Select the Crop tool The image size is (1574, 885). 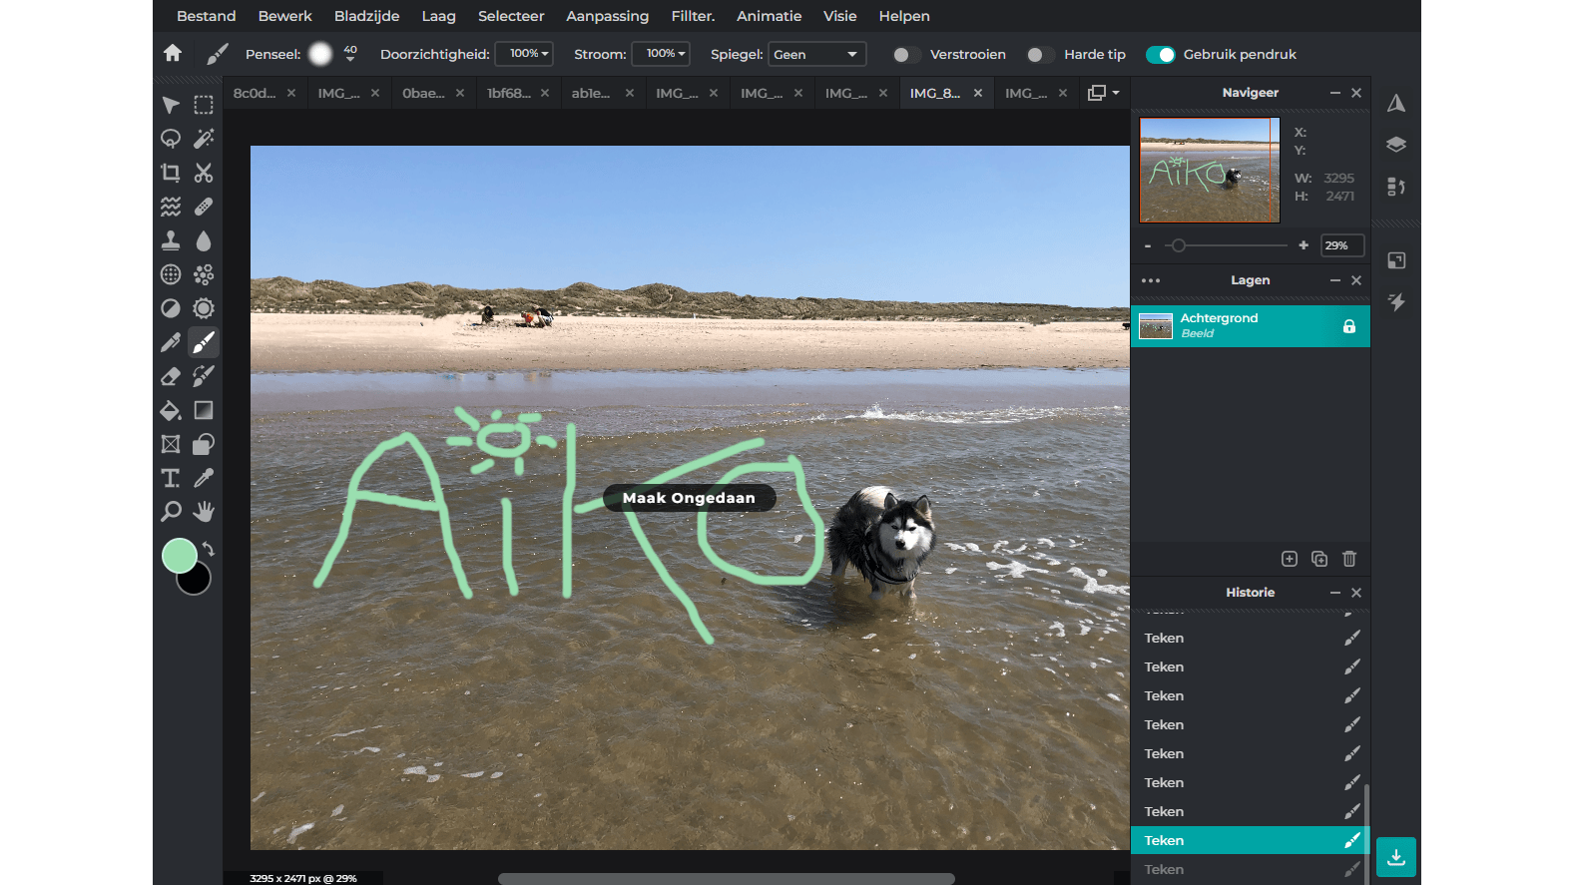[171, 173]
